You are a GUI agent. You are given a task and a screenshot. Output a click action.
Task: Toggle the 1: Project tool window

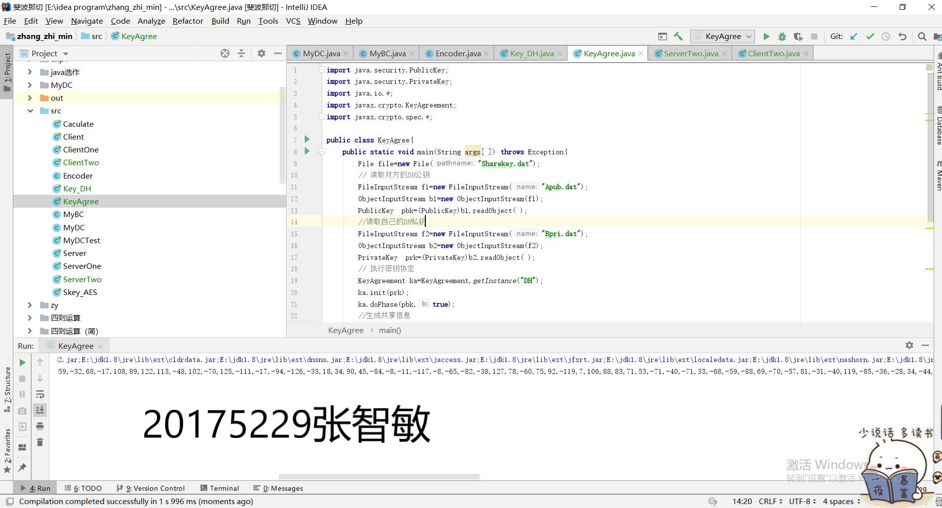[x=7, y=73]
